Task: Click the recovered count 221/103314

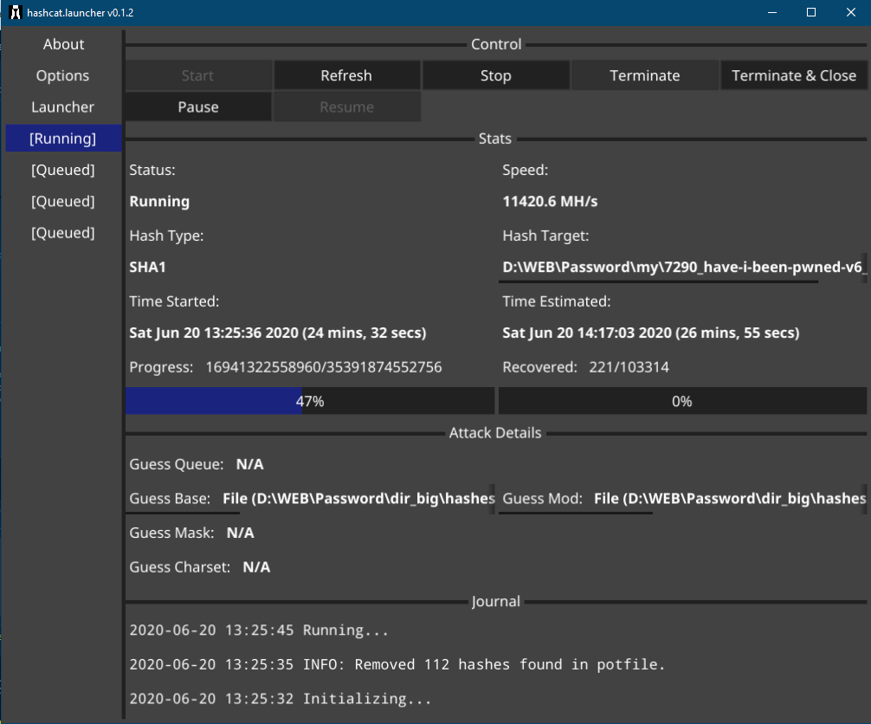Action: tap(629, 367)
